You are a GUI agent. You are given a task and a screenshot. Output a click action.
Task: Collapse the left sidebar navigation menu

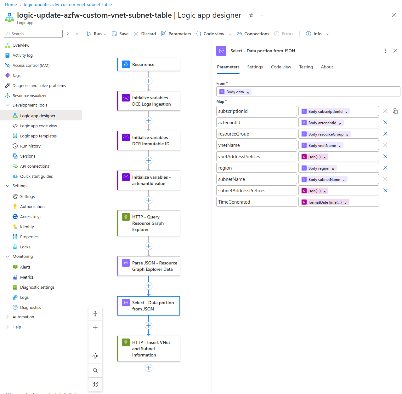pos(77,34)
